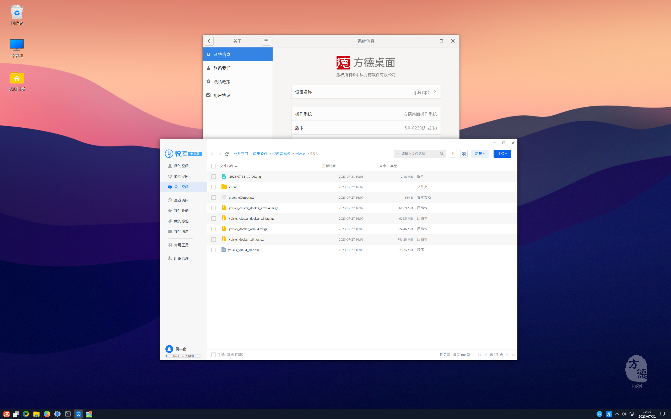This screenshot has width=671, height=419.
Task: Open the notification center icon
Action: point(662,414)
